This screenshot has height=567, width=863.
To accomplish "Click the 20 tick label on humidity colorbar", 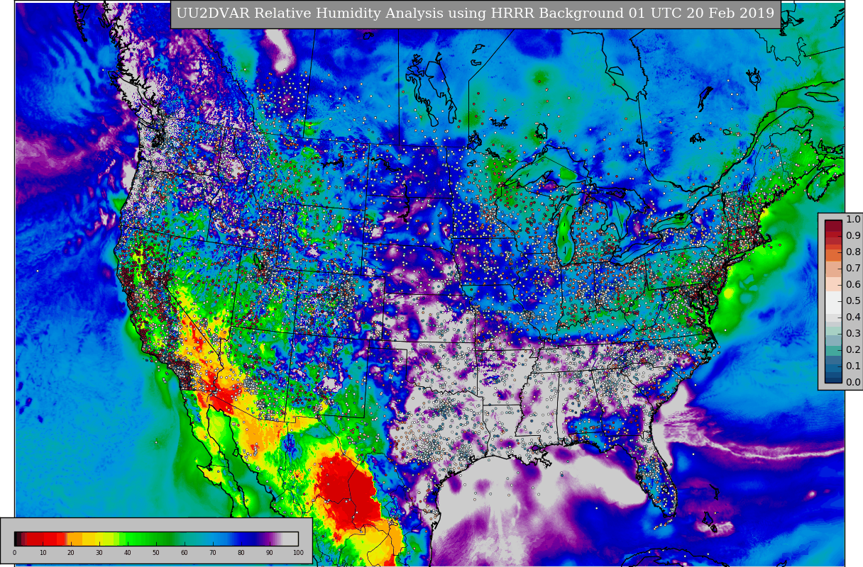I will (71, 553).
